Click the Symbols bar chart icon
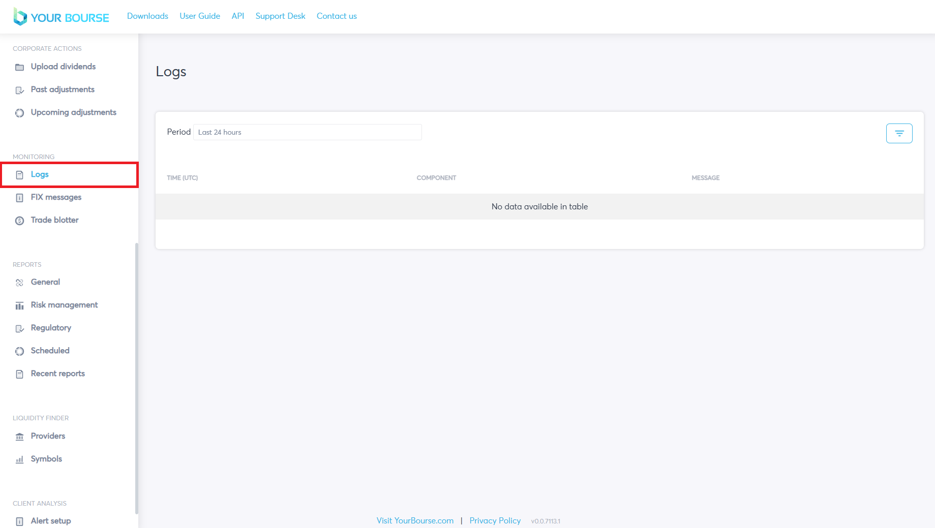Viewport: 935px width, 528px height. [19, 459]
